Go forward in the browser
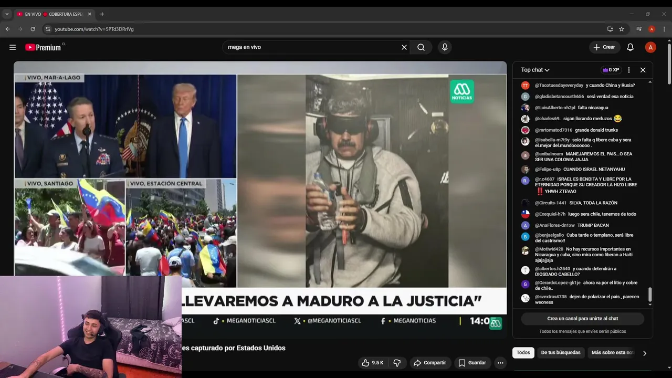Image resolution: width=672 pixels, height=378 pixels. tap(20, 29)
